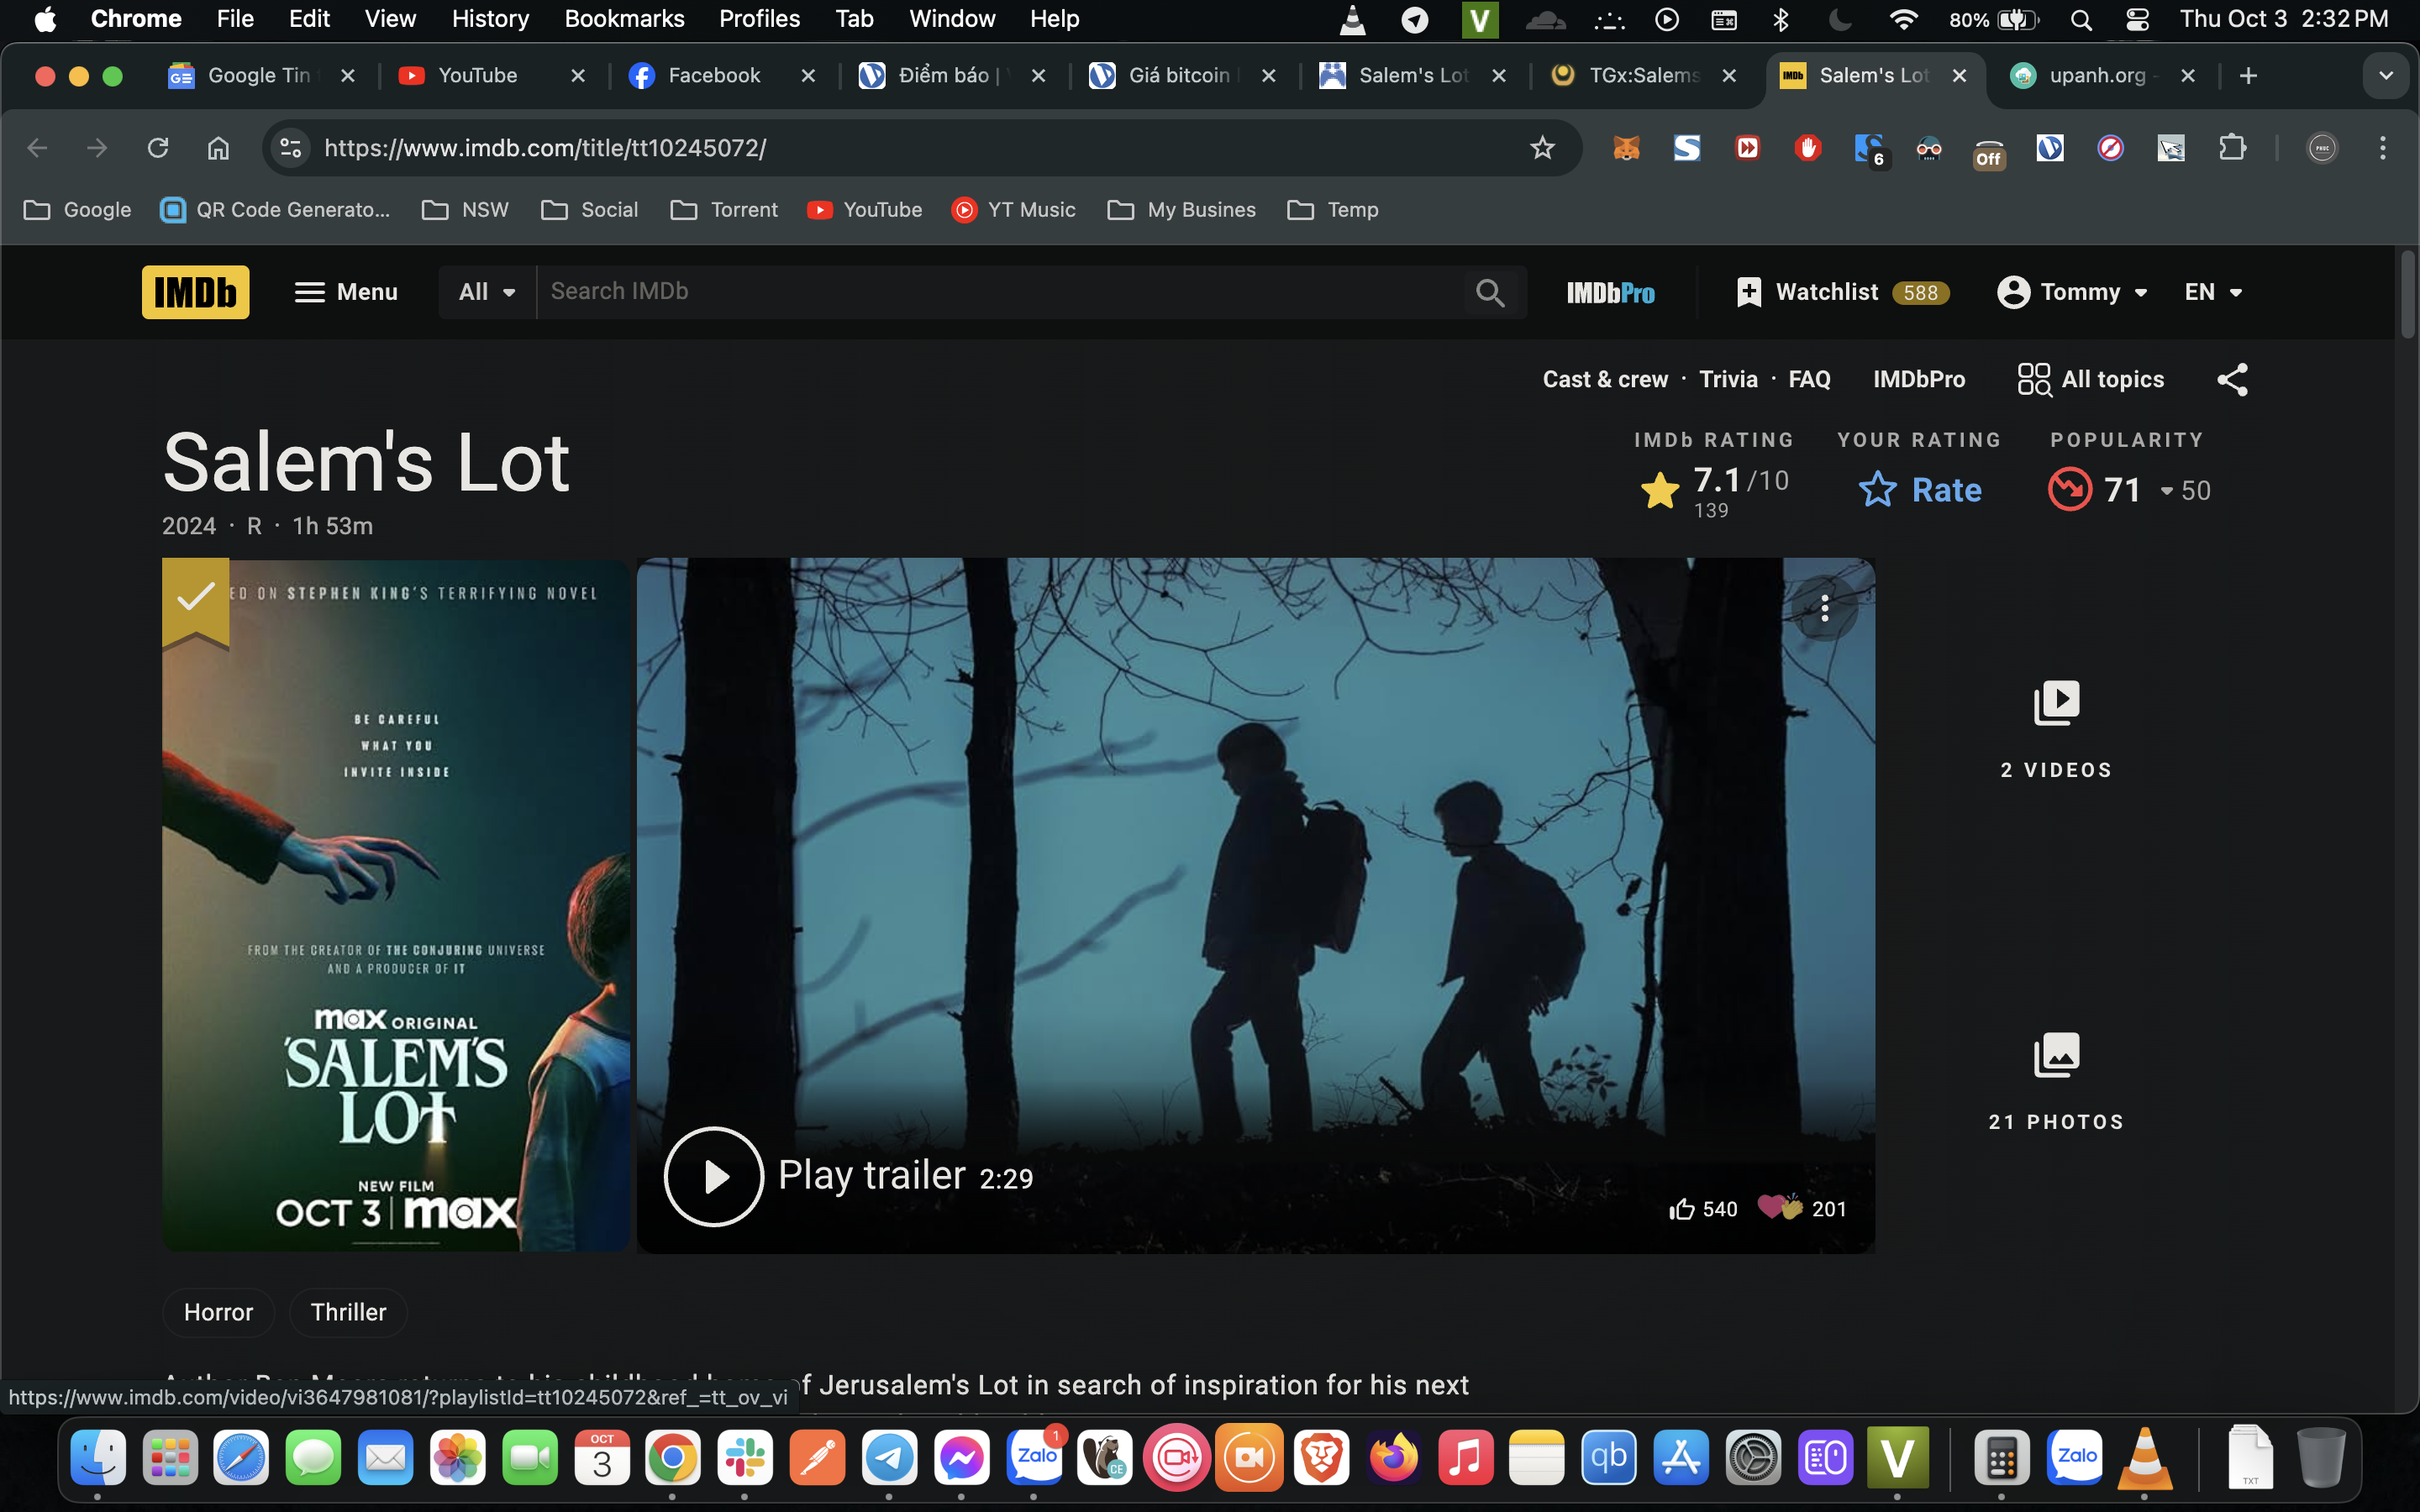The height and width of the screenshot is (1512, 2420).
Task: Open the IMDbPro logo link
Action: click(x=1610, y=292)
